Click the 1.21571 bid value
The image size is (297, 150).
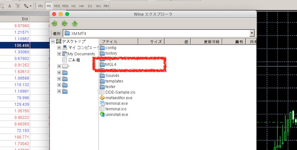tap(22, 32)
